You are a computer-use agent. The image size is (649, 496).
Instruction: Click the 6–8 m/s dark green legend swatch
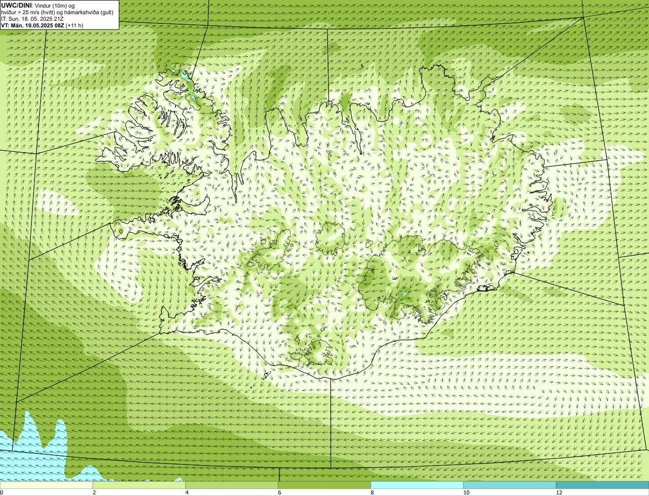click(x=324, y=485)
